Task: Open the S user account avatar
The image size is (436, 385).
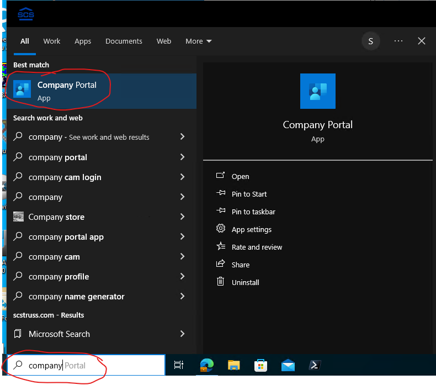Action: point(370,41)
